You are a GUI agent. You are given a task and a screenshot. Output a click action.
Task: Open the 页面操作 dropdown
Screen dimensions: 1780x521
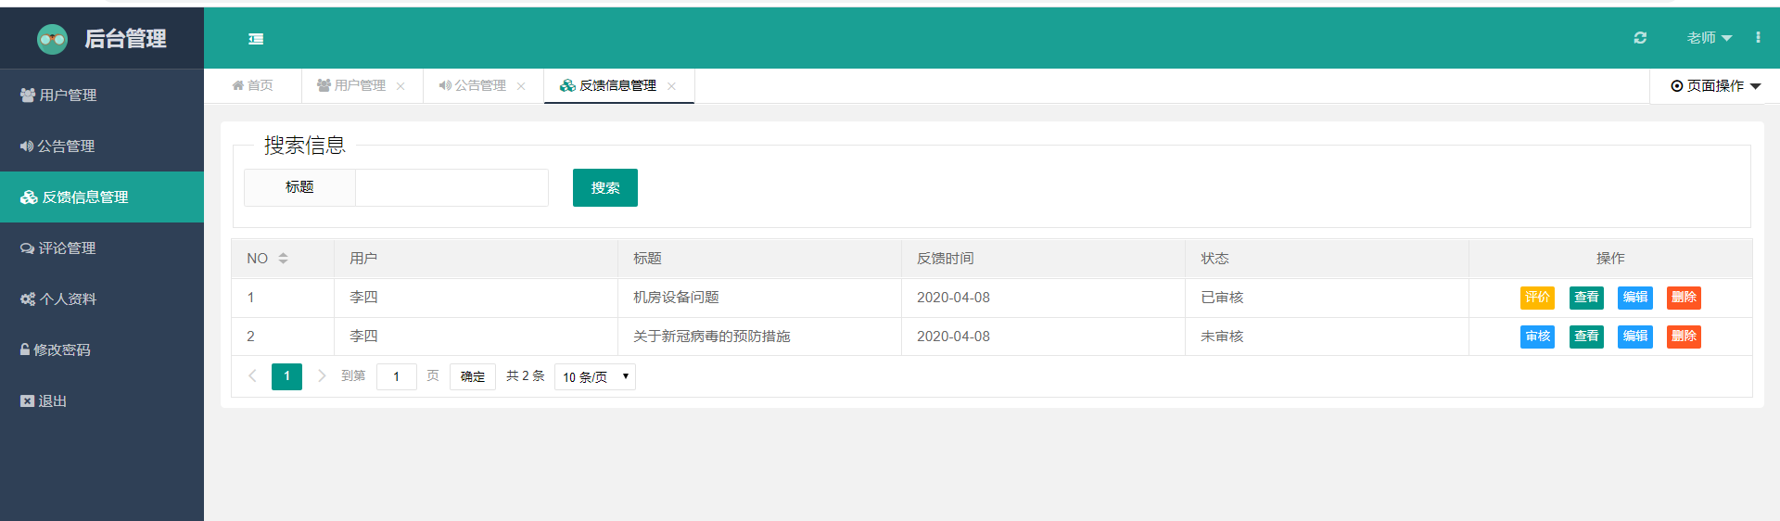click(1715, 85)
